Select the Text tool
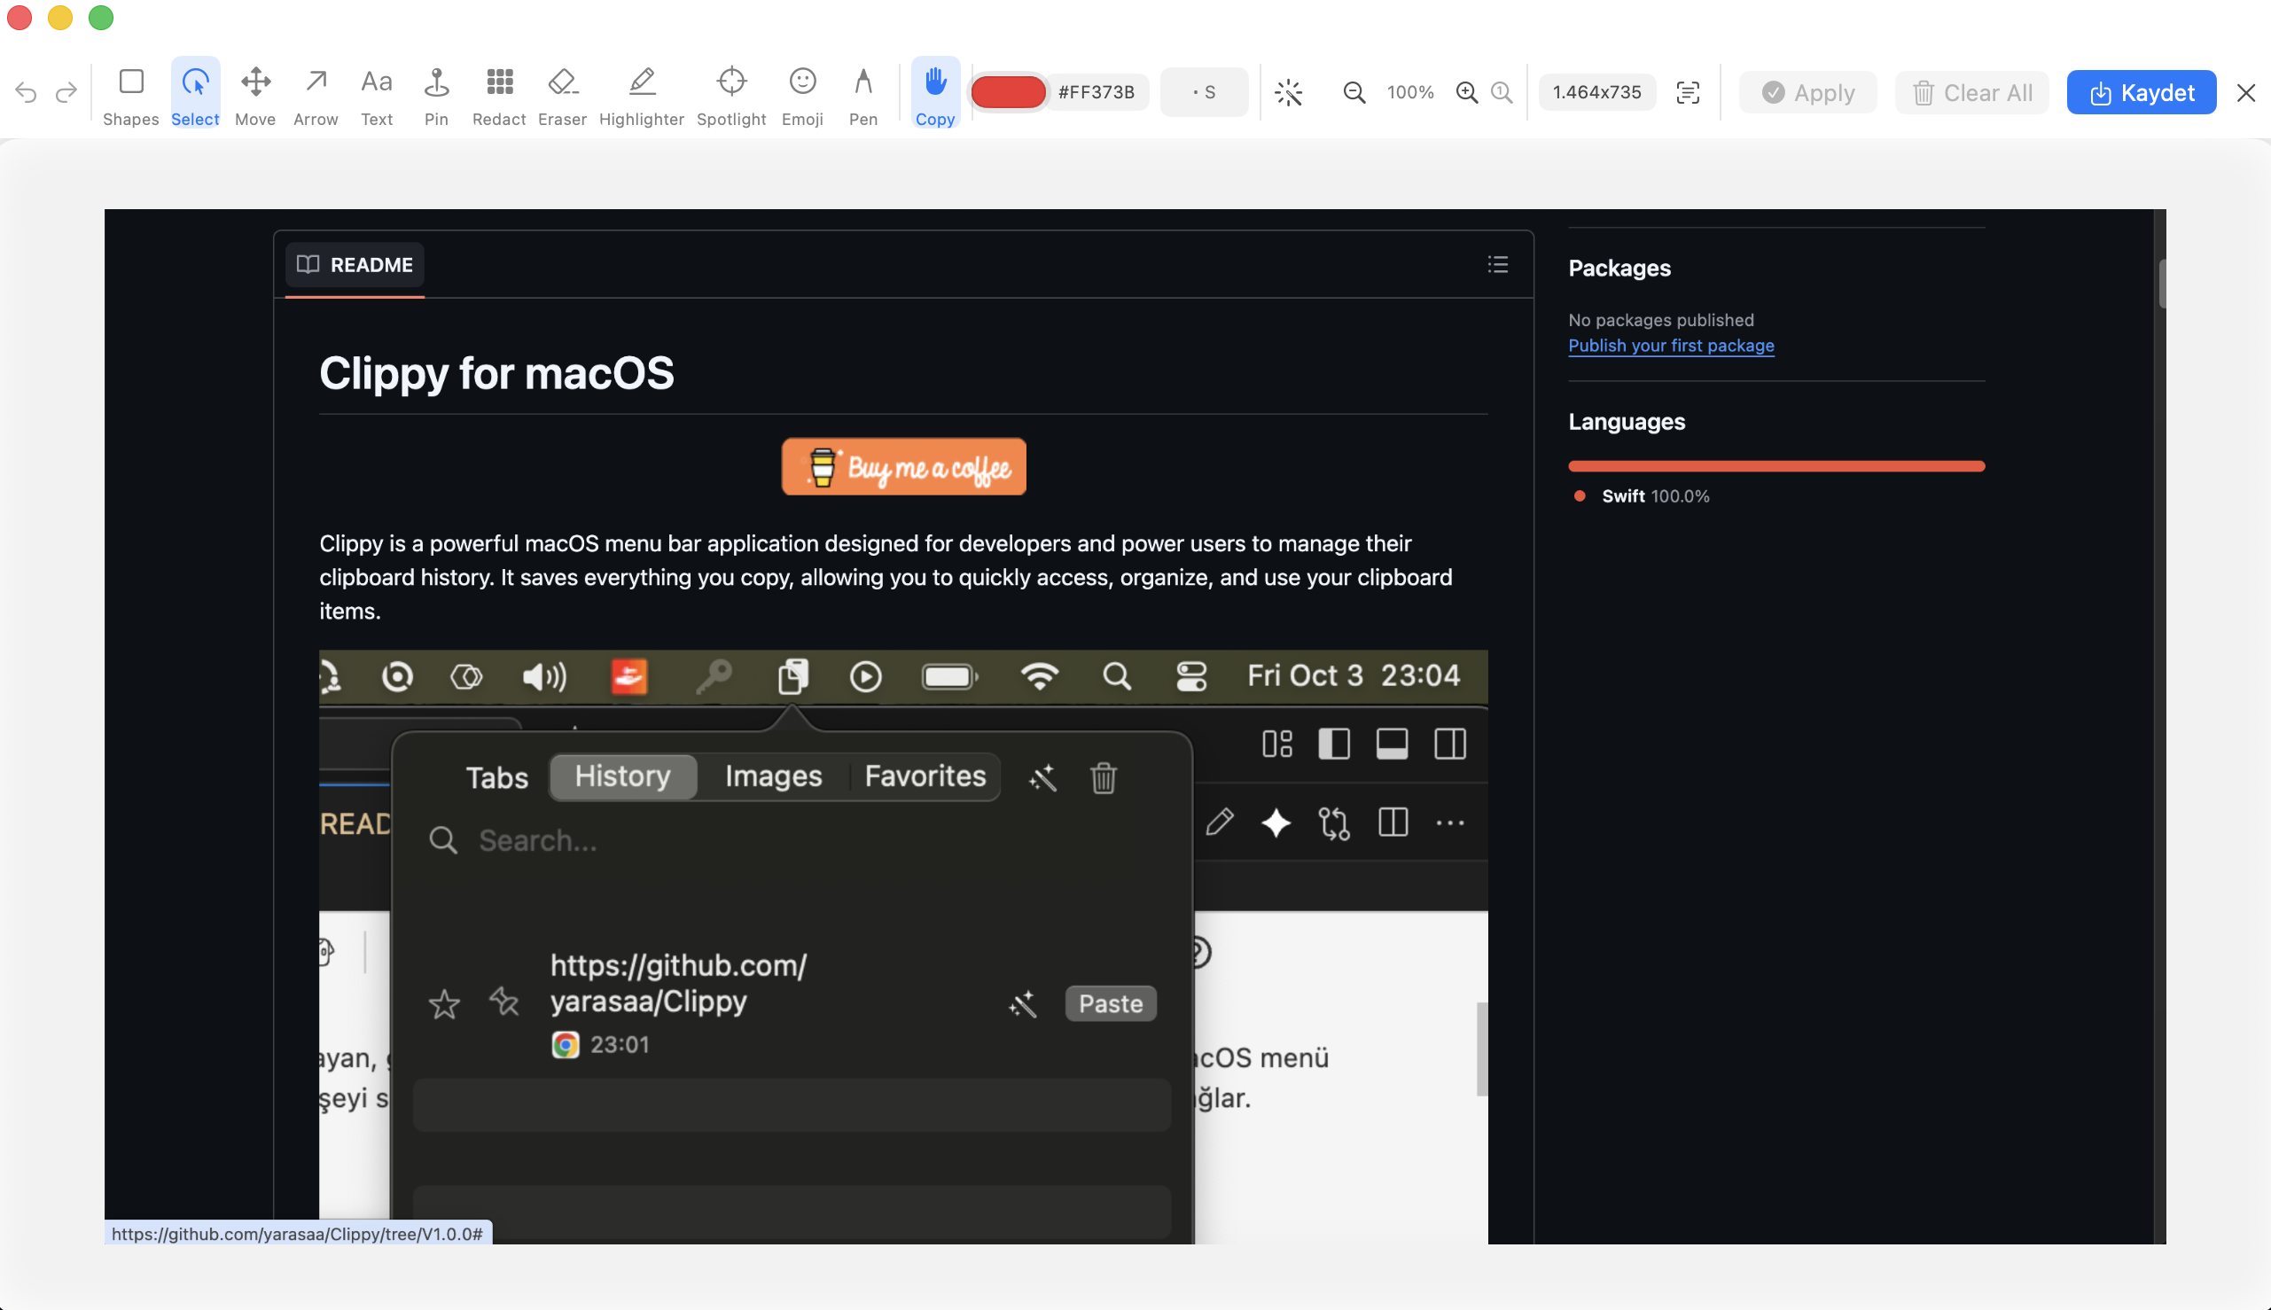Viewport: 2271px width, 1310px height. point(376,91)
